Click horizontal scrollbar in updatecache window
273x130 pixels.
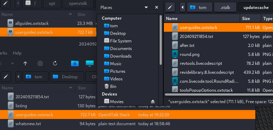pyautogui.click(x=219, y=94)
